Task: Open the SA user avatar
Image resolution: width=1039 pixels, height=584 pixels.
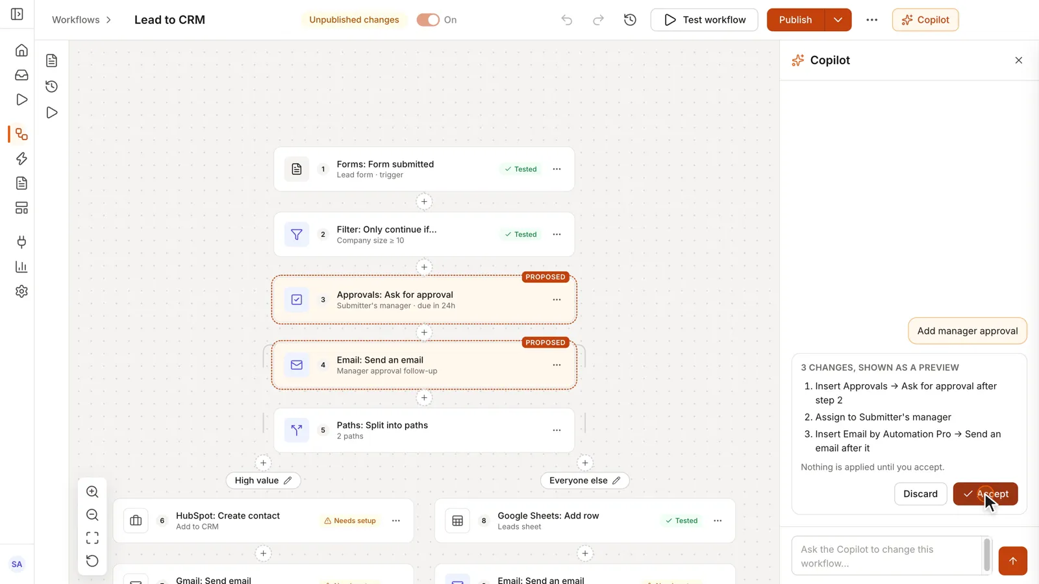Action: (17, 564)
